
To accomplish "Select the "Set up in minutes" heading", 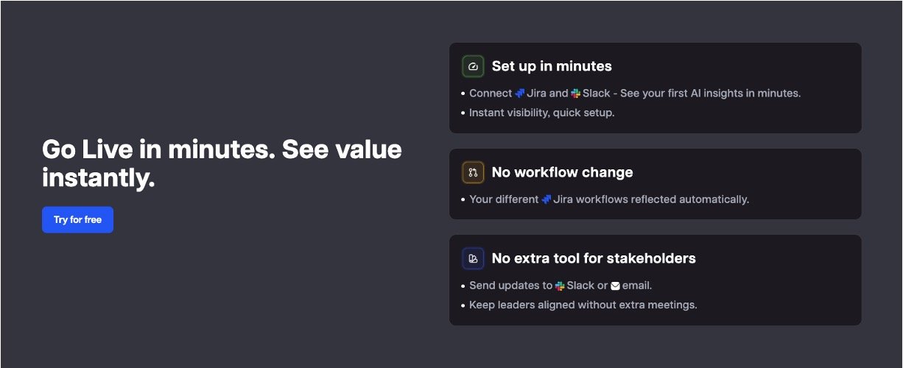I will click(552, 66).
